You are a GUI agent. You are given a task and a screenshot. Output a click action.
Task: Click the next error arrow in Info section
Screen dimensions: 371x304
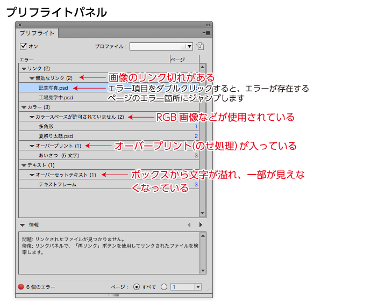tap(201, 225)
